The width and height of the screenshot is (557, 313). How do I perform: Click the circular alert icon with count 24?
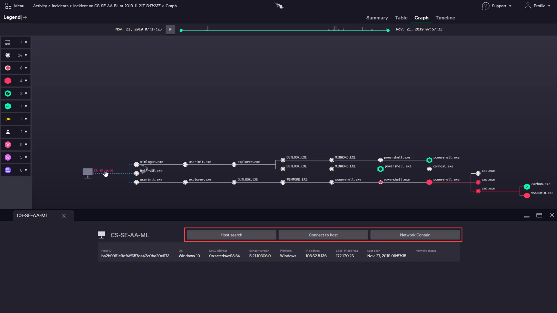pyautogui.click(x=8, y=55)
